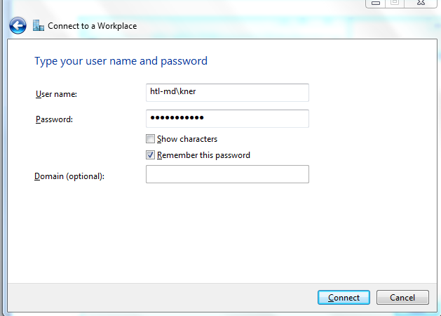The height and width of the screenshot is (316, 441).
Task: Click the "User name:" label
Action: [x=56, y=94]
